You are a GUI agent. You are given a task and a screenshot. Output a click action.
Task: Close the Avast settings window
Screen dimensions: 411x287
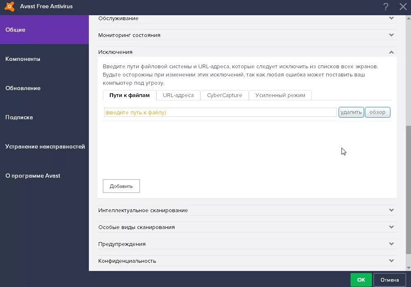[x=403, y=7]
